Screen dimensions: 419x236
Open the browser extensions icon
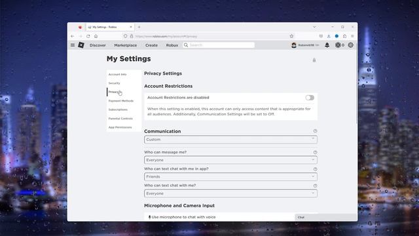click(x=345, y=36)
